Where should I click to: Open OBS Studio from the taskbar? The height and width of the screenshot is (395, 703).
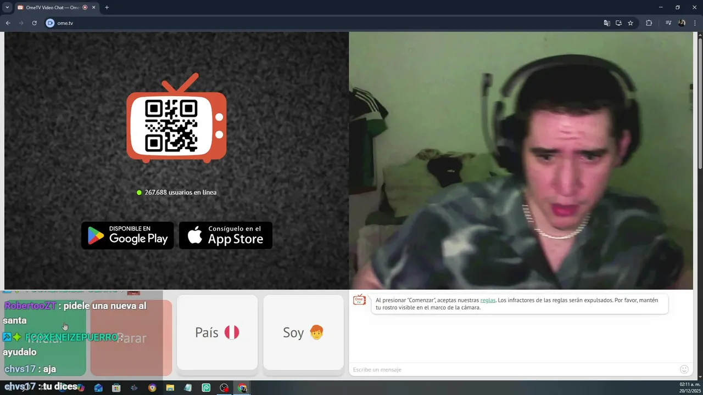pyautogui.click(x=224, y=388)
